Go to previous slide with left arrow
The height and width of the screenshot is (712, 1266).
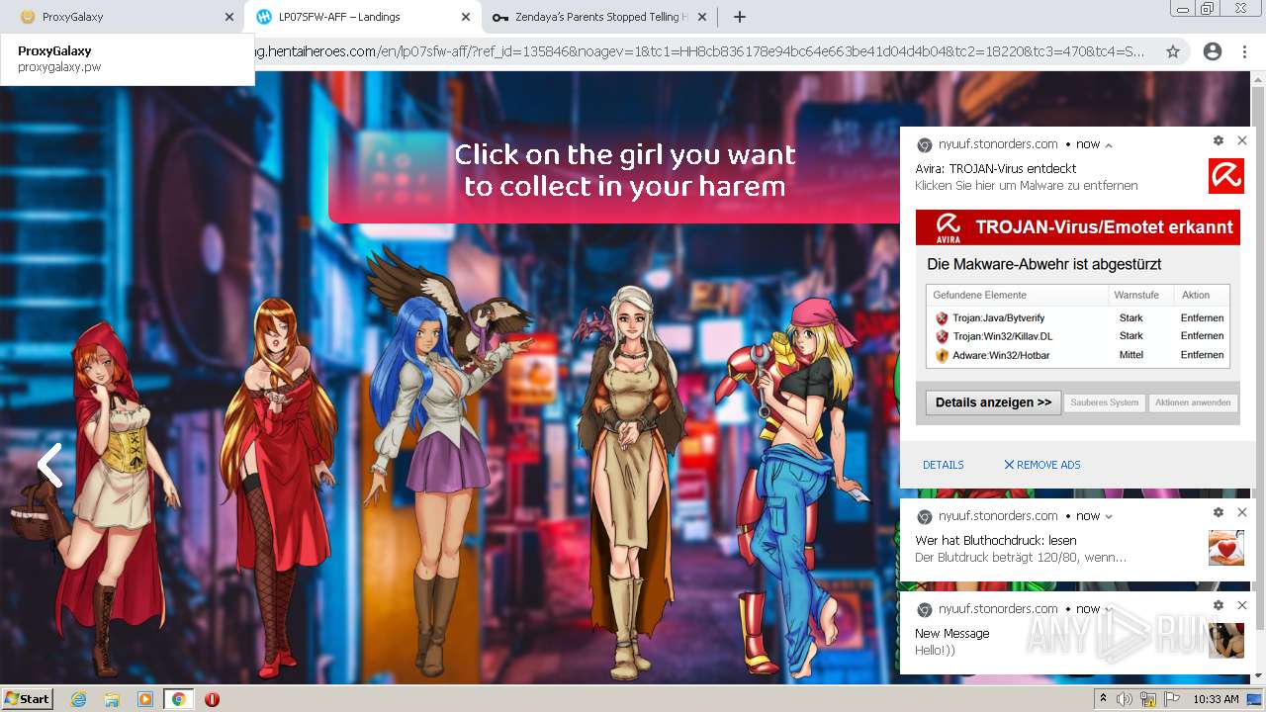tap(49, 465)
